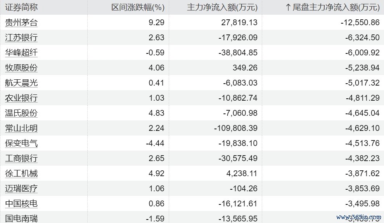The width and height of the screenshot is (384, 223).
Task: Click the 温氏股份 stock name
Action: click(21, 113)
